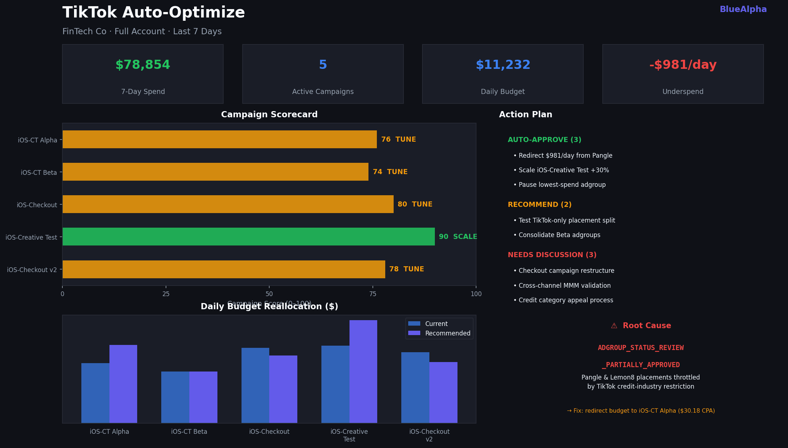Click the scorecard axis label iOS-CT Alpha

click(38, 140)
